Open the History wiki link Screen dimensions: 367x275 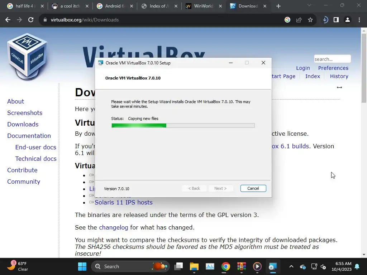point(339,76)
